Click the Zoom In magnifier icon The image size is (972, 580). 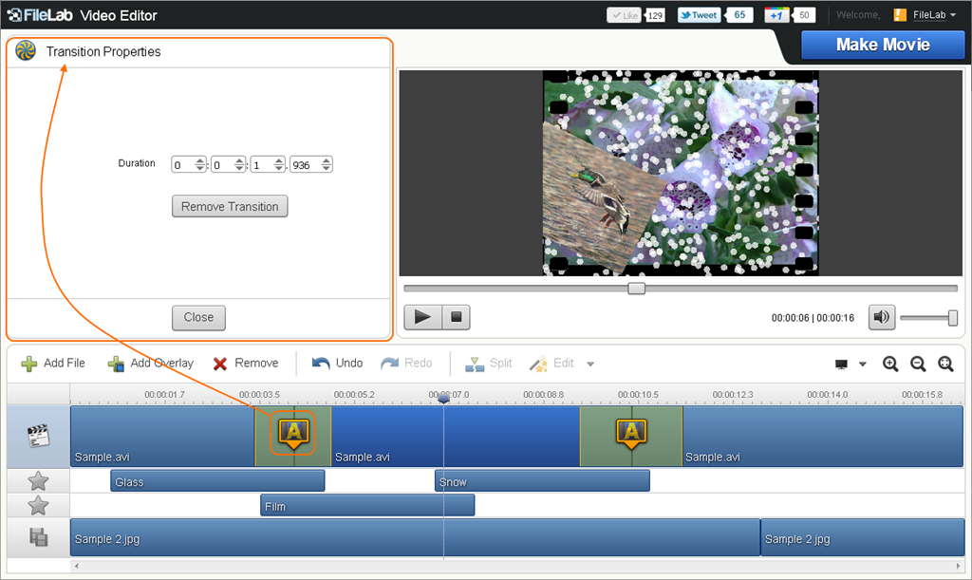pyautogui.click(x=890, y=364)
